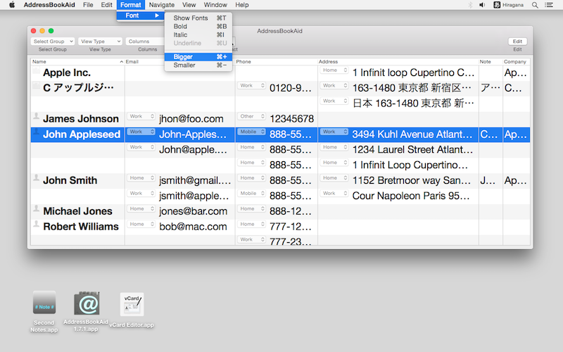Open the AddressBookAid application menu

(49, 5)
